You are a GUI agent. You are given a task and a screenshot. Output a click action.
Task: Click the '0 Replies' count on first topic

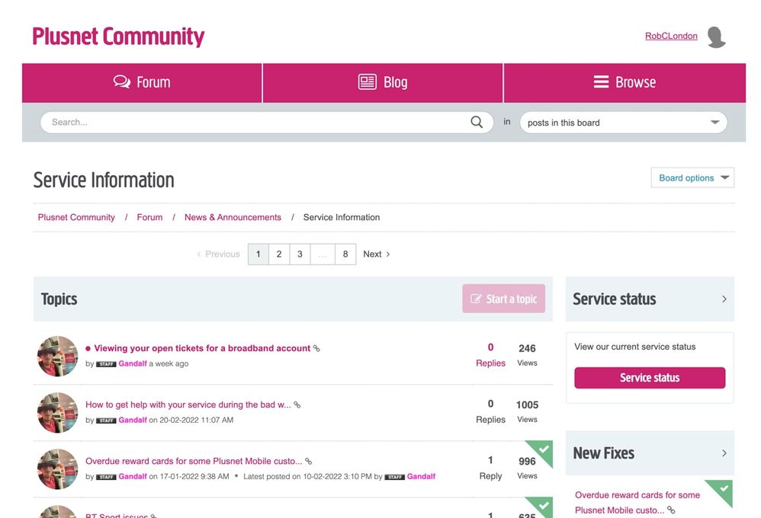point(490,355)
